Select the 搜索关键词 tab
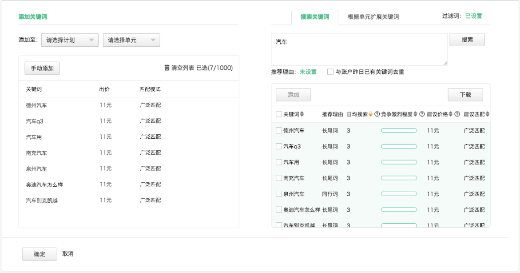This screenshot has height=273, width=520. (315, 17)
